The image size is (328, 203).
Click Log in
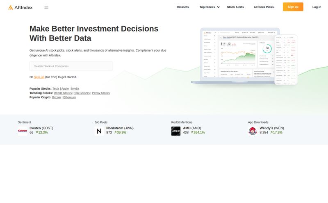pos(317,7)
